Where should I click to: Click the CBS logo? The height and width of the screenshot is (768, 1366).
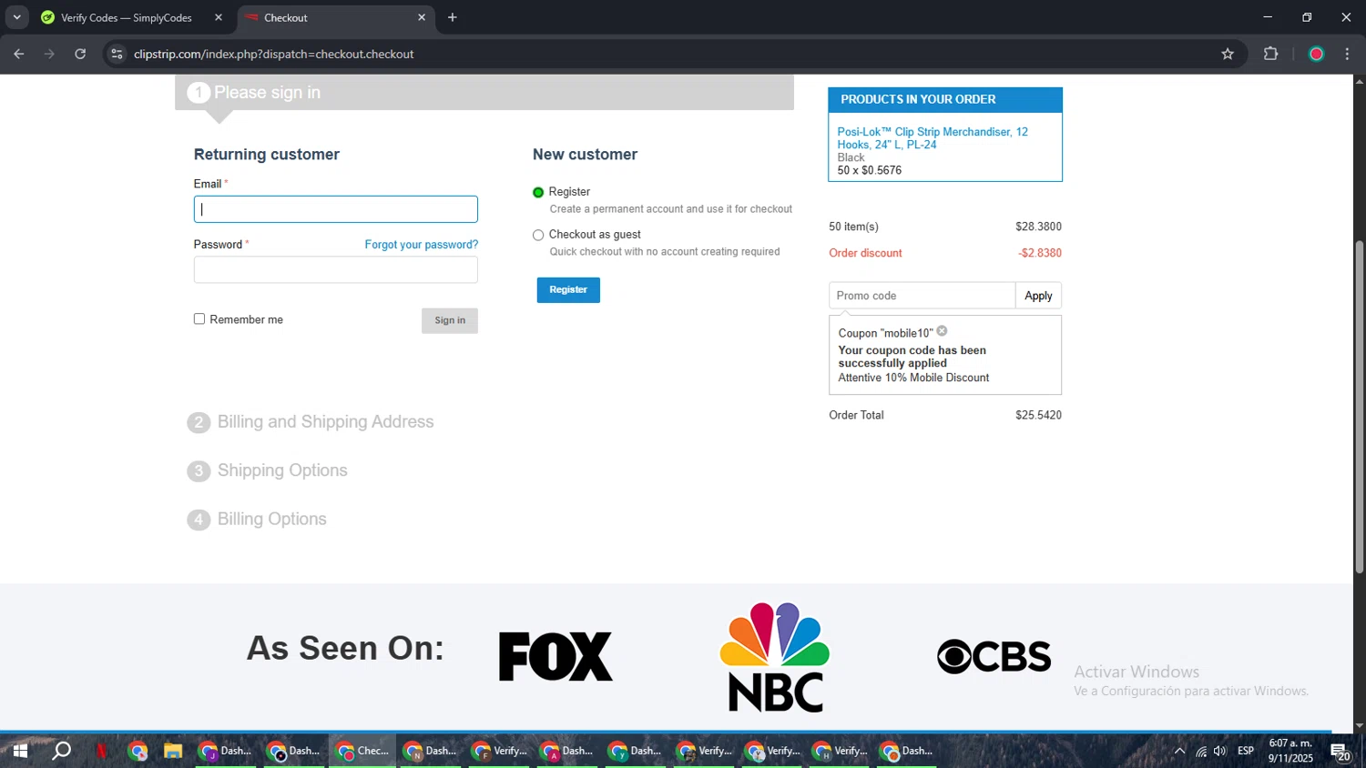pyautogui.click(x=994, y=656)
